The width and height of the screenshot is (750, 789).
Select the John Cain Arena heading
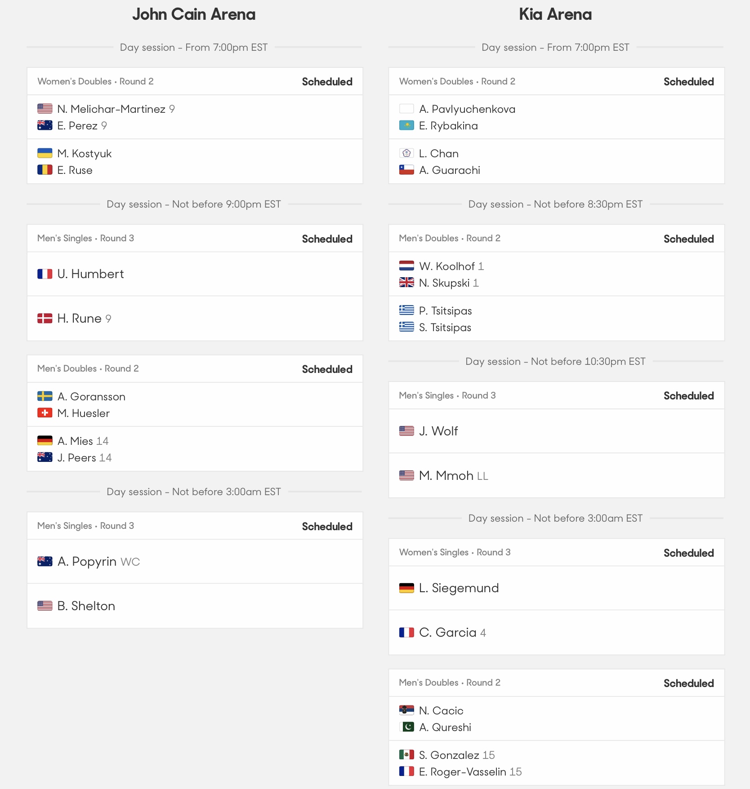coord(194,14)
